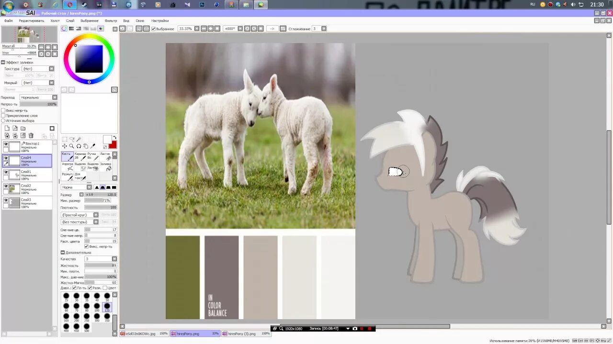Open the Слой menu
Screen dimensions: 613x344
[70, 21]
